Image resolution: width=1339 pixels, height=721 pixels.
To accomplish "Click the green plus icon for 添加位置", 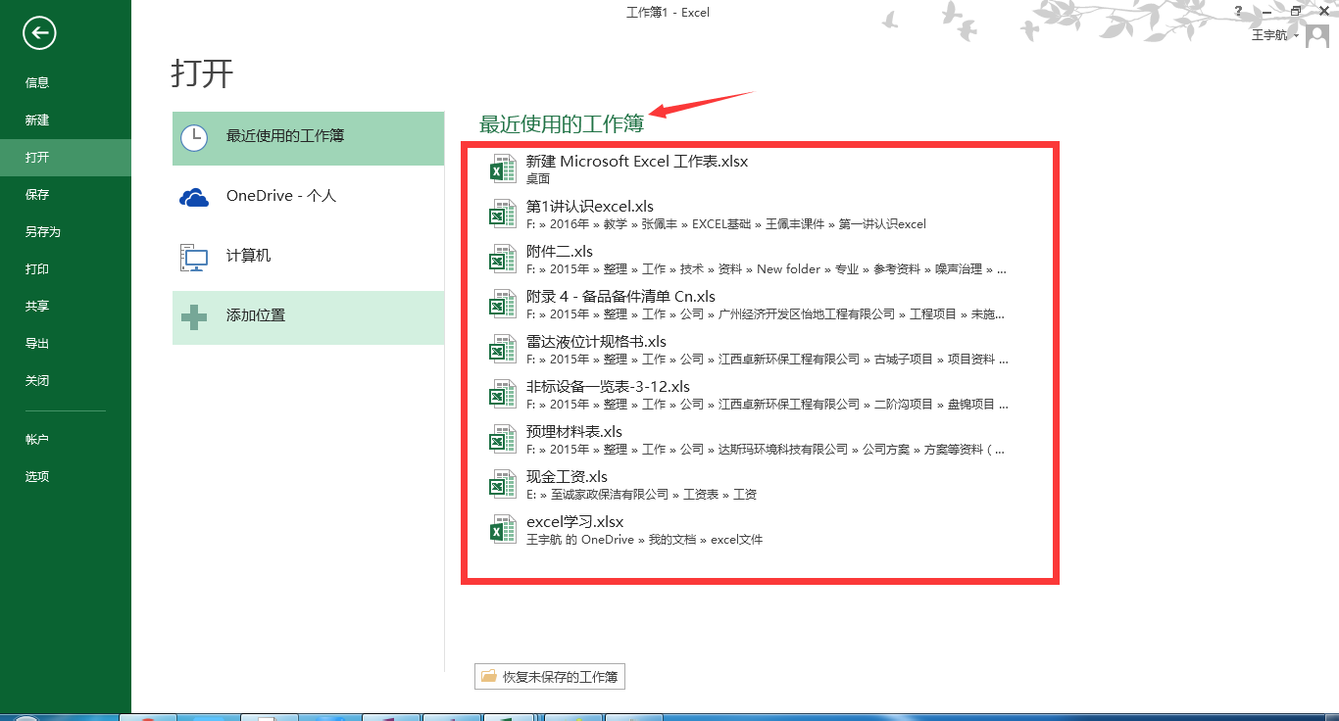I will (x=194, y=317).
